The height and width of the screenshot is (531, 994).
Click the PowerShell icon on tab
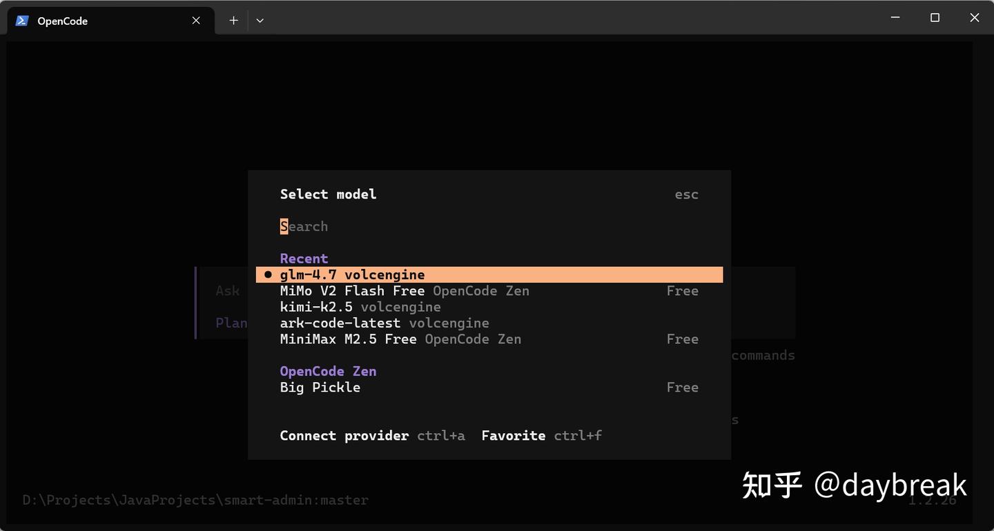[22, 21]
